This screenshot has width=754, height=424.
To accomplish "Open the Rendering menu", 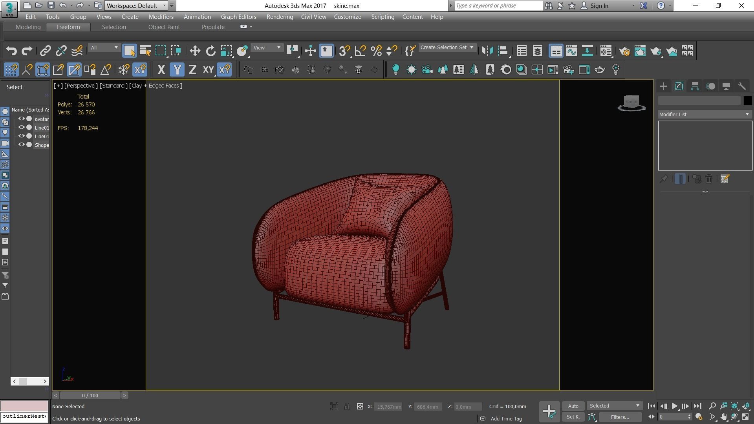I will (280, 17).
